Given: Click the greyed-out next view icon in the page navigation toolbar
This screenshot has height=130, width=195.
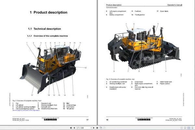Looking at the screenshot, I should (105, 128).
